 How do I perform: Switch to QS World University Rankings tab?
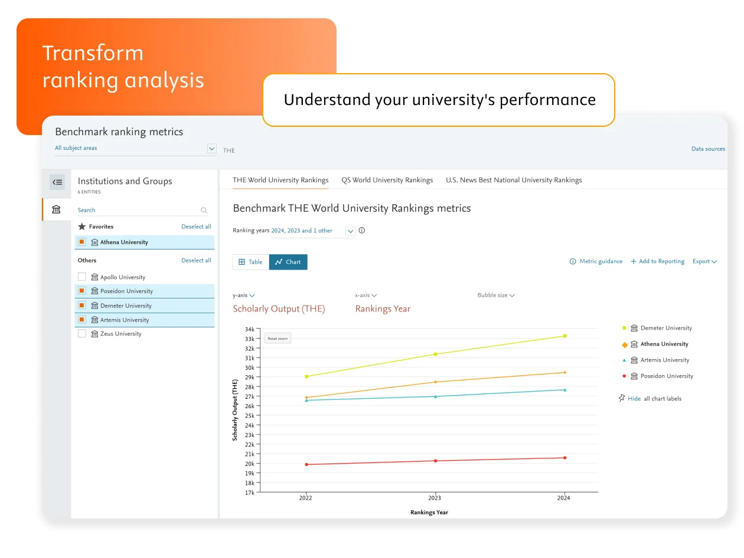(x=387, y=179)
